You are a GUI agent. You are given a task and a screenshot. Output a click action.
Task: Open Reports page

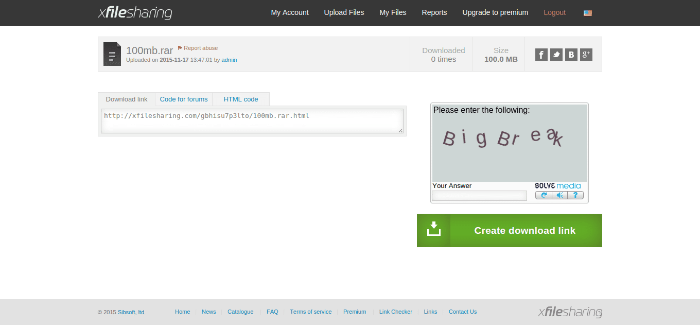pos(434,12)
